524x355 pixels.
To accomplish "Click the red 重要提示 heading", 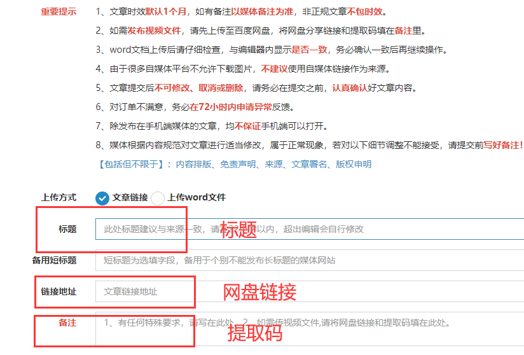I will [x=59, y=12].
